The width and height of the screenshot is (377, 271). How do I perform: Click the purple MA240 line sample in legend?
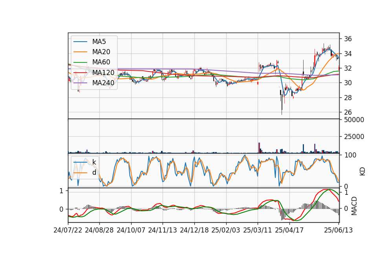coord(81,83)
